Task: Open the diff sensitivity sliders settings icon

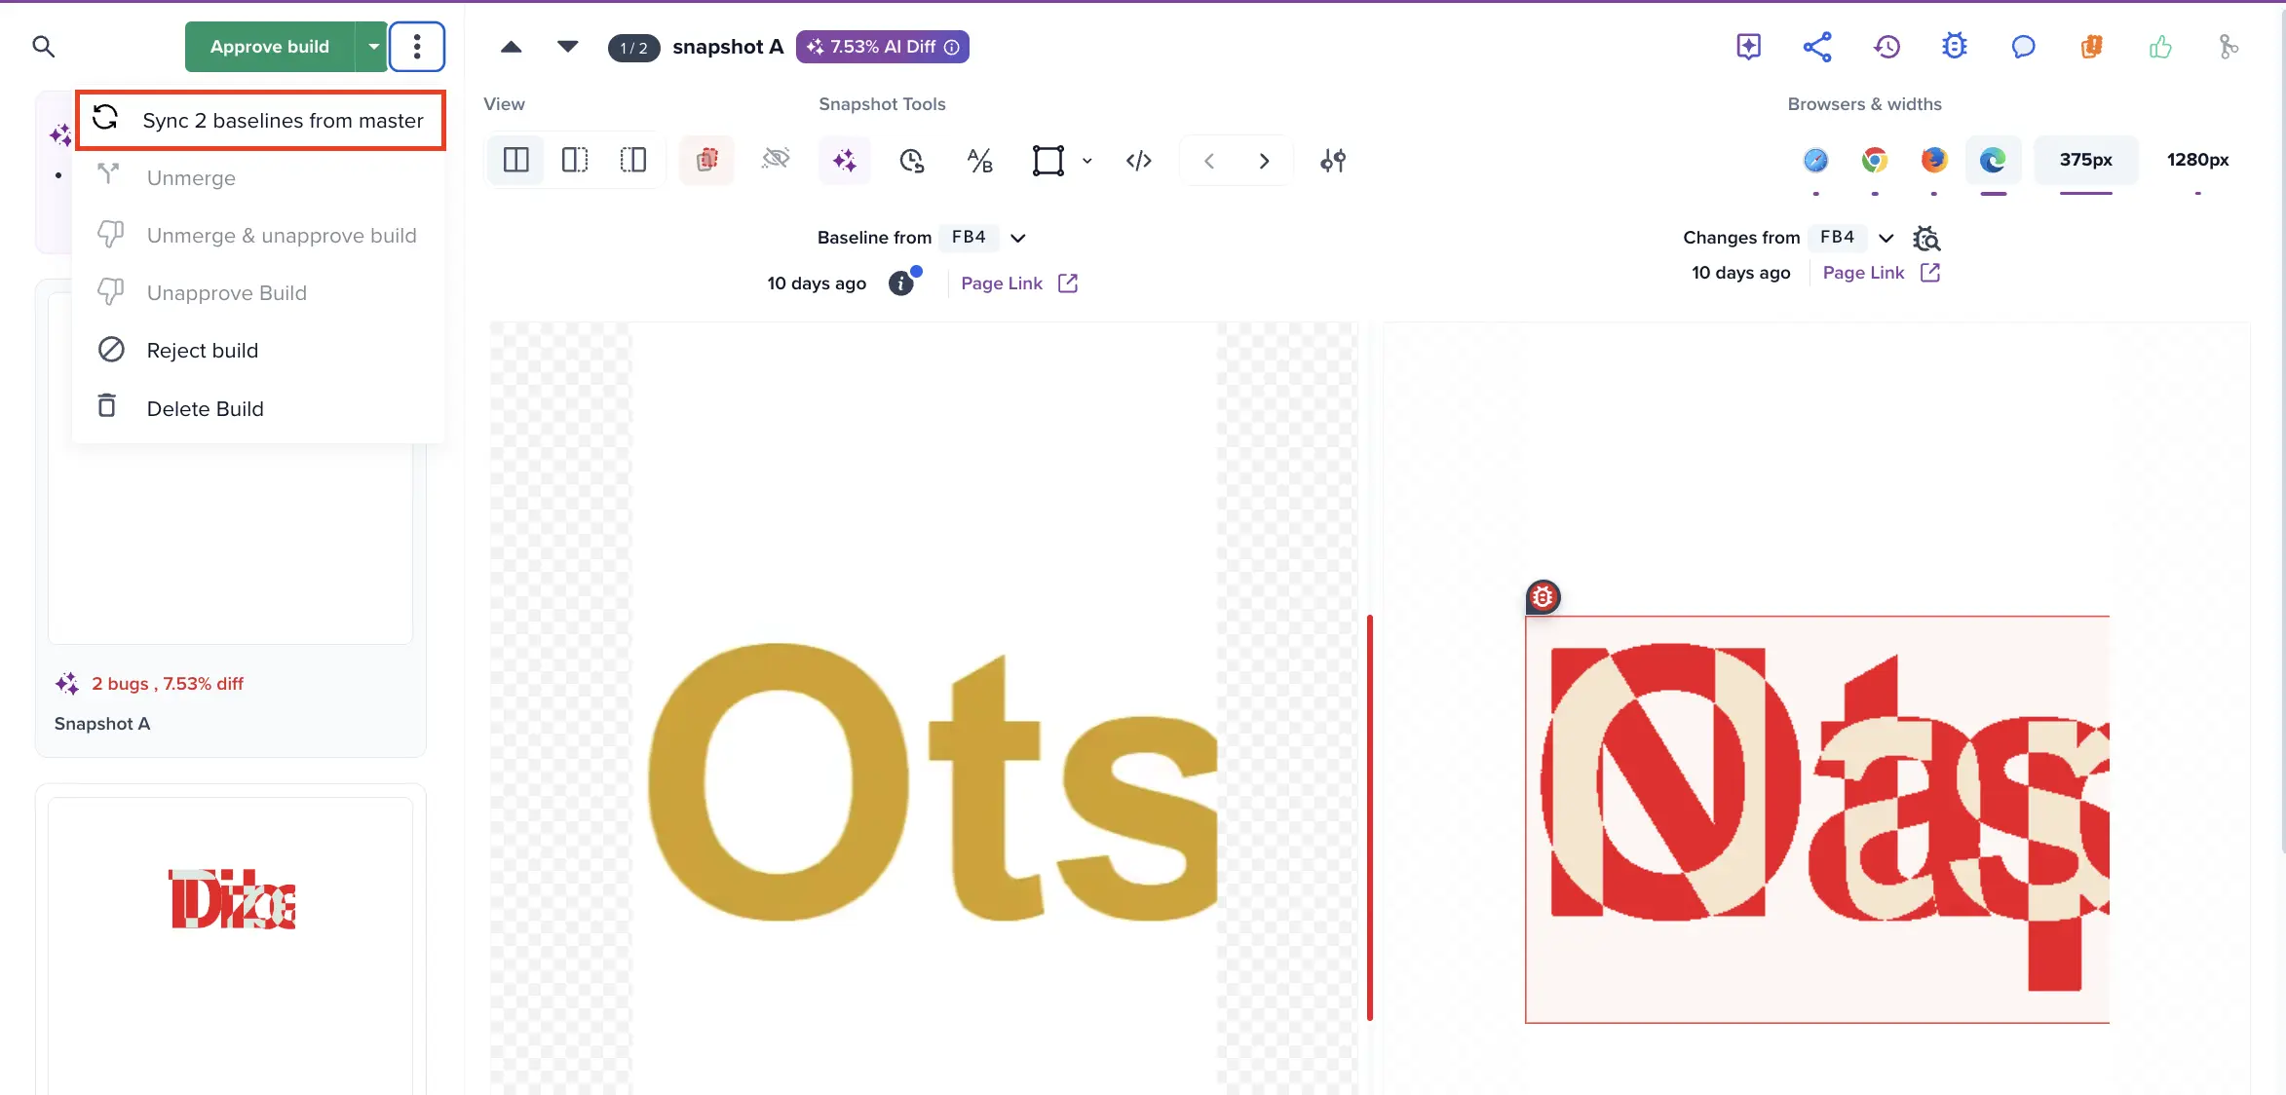Action: 1332,160
